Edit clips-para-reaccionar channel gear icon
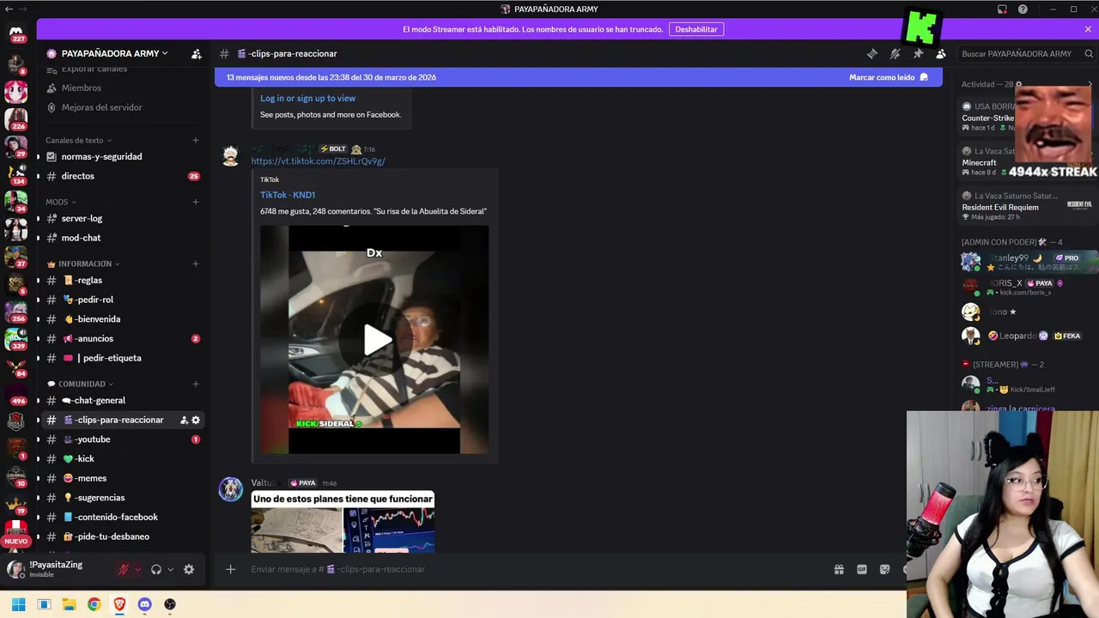The image size is (1099, 618). [x=196, y=420]
